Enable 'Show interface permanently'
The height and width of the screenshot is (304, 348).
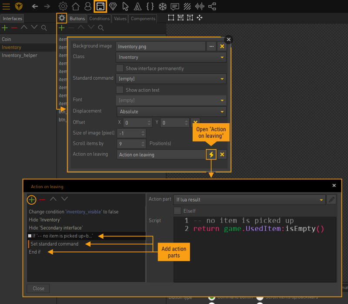(x=120, y=68)
